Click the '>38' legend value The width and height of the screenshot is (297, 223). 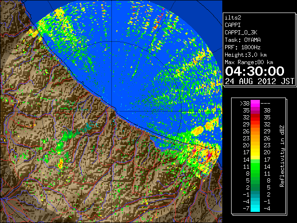click(x=245, y=104)
